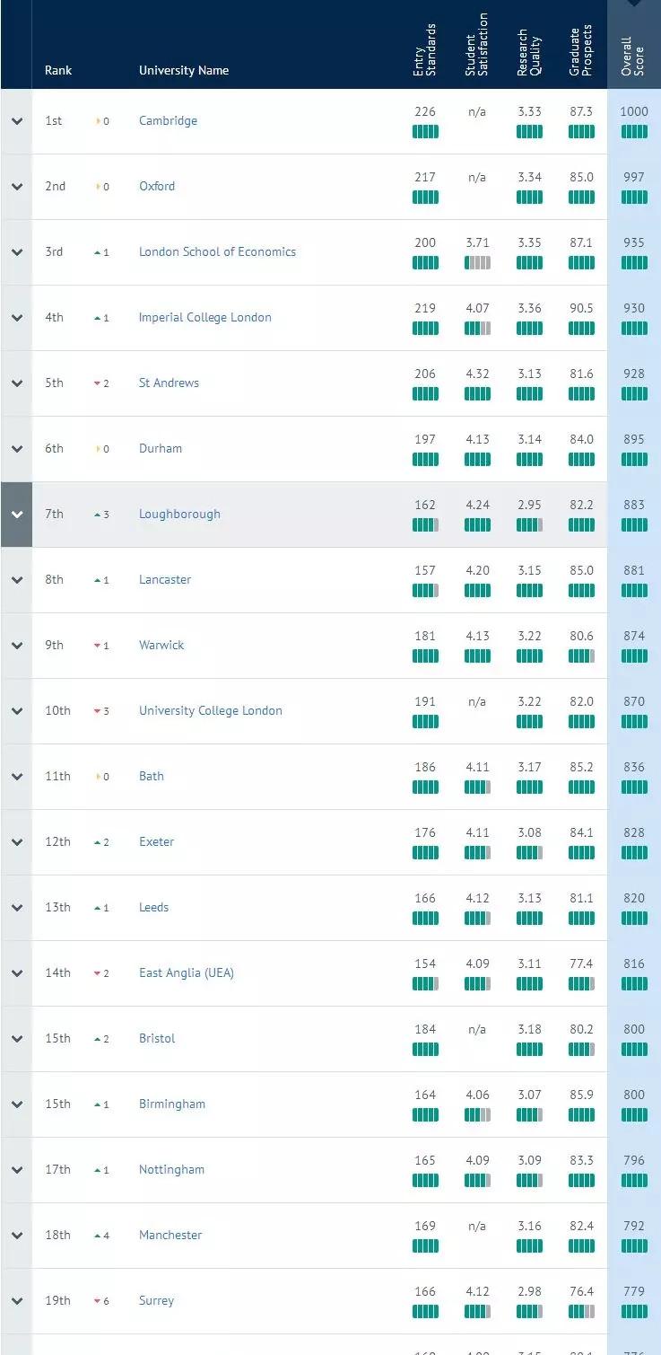The image size is (661, 1355).
Task: Click Cambridge overall score bar indicator
Action: [x=633, y=132]
